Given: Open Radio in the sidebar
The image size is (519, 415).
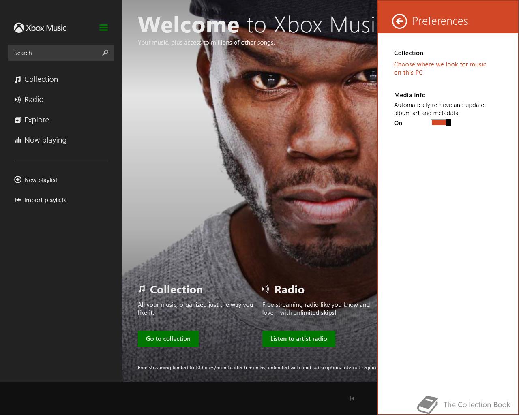Looking at the screenshot, I should (x=34, y=99).
